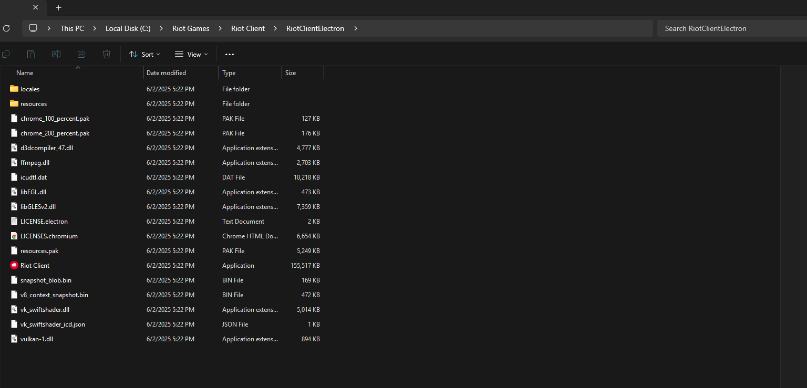Expand the chevron after Riot Games breadcrumb
This screenshot has width=807, height=388.
coord(220,28)
